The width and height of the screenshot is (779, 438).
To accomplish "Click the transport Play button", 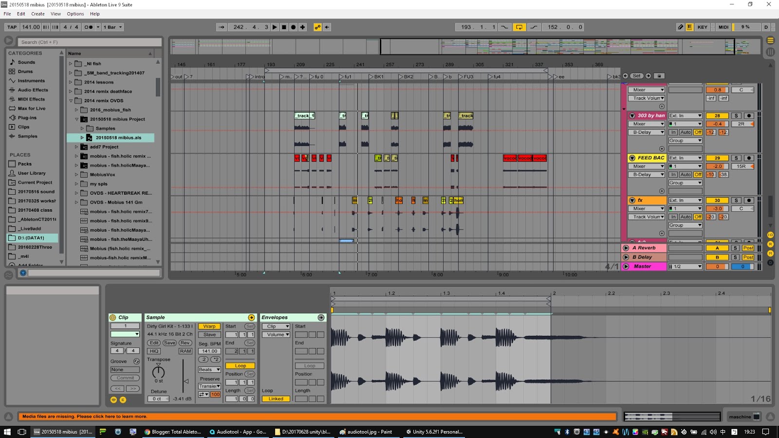I will [275, 27].
